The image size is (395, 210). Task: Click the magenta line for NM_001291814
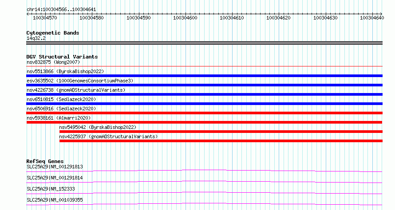coord(204,182)
